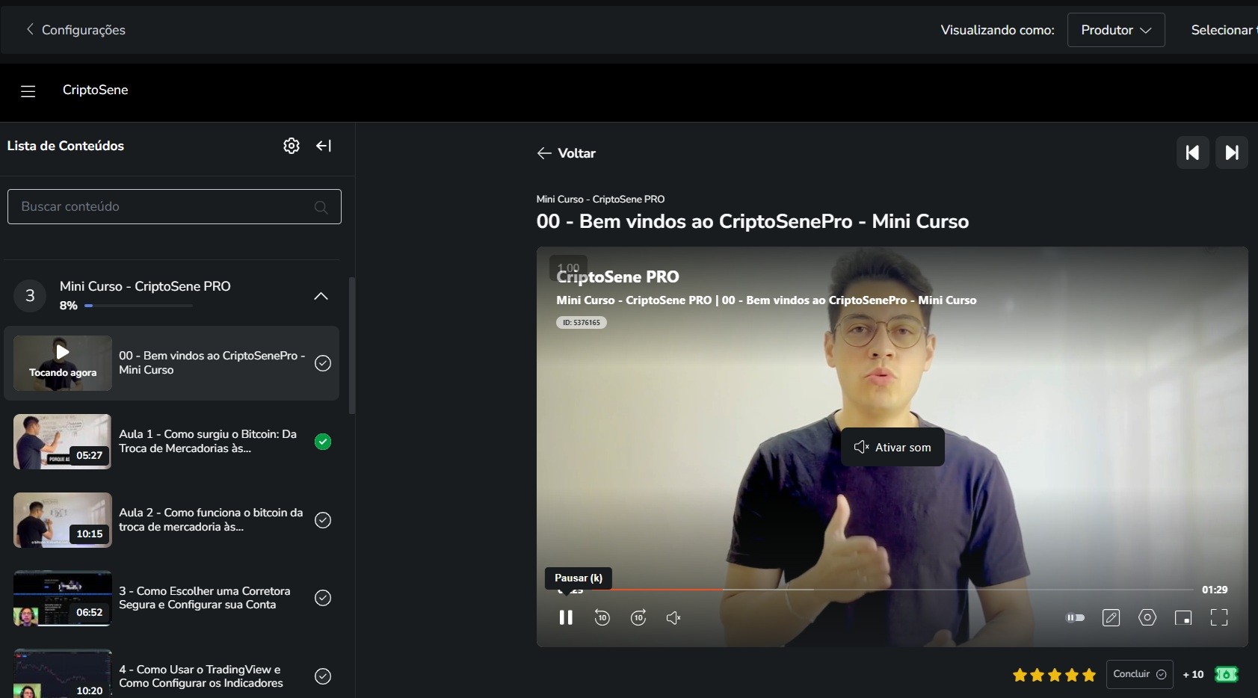The height and width of the screenshot is (698, 1258).
Task: Open Aula 2 video thumbnail
Action: click(x=63, y=520)
